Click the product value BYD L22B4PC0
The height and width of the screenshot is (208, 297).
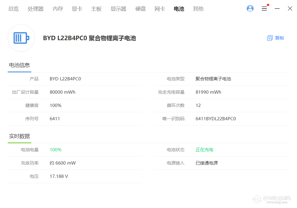(x=65, y=79)
